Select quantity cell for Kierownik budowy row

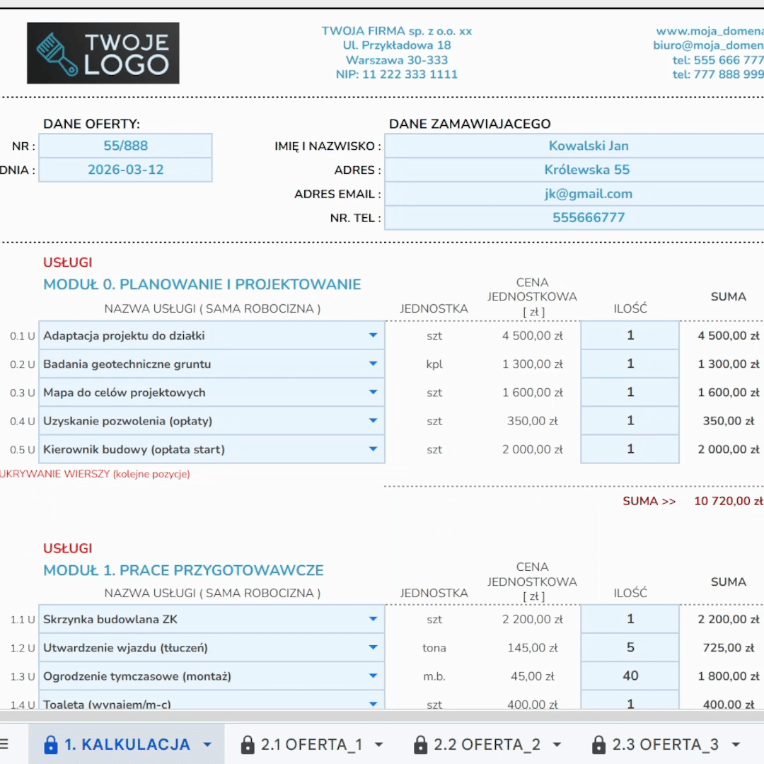[630, 448]
